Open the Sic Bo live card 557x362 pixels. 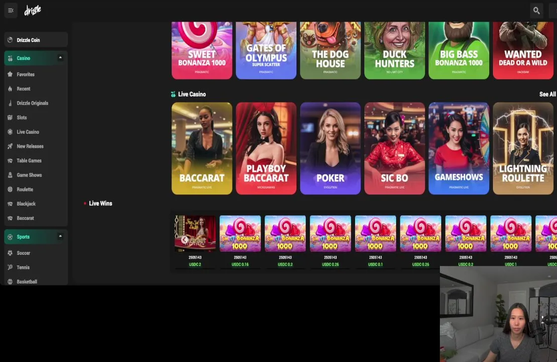[x=395, y=148]
